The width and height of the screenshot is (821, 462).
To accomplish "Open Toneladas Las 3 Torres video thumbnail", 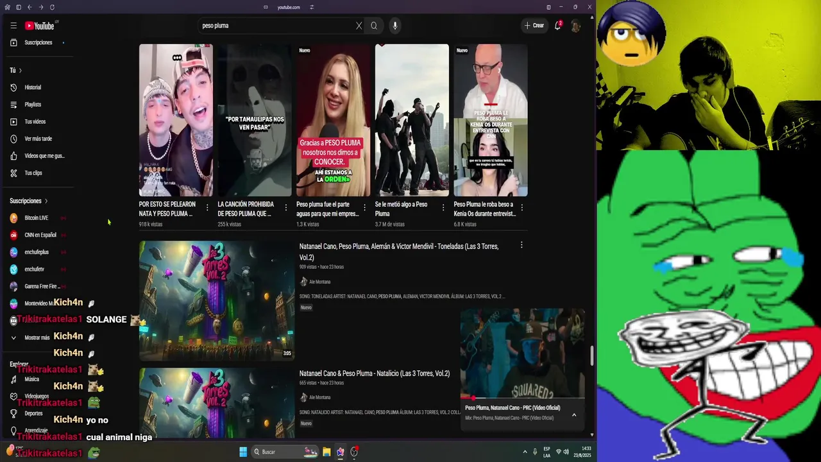I will click(x=217, y=300).
